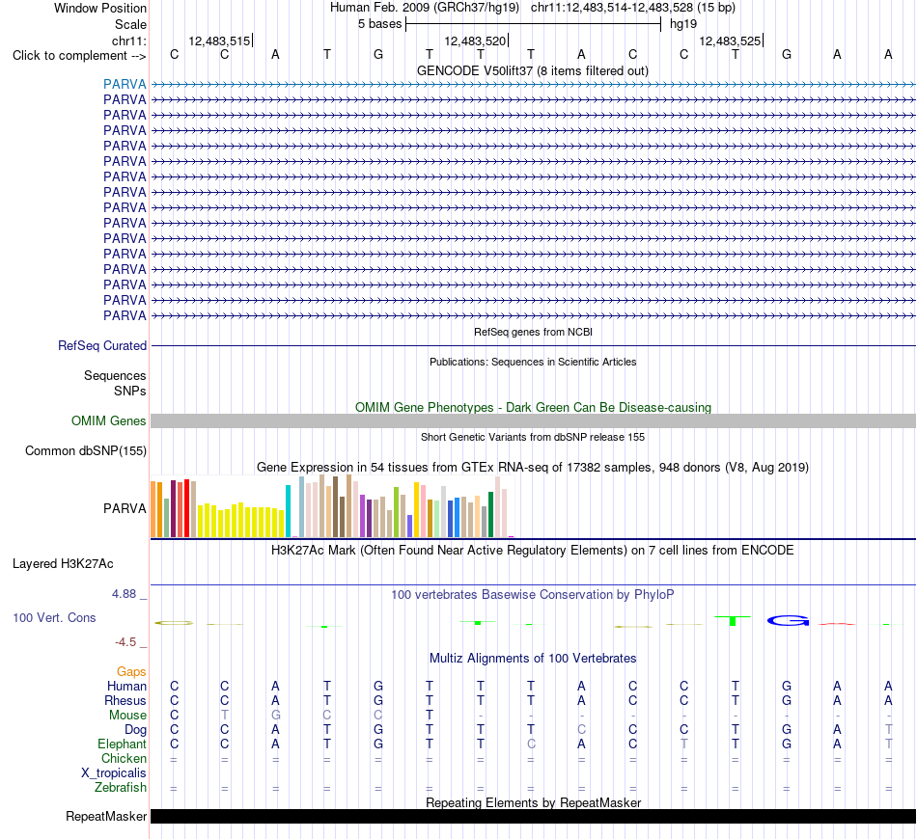Click the cyan bar in GTEx chart
Viewport: 917px width, 839px height.
pyautogui.click(x=288, y=511)
